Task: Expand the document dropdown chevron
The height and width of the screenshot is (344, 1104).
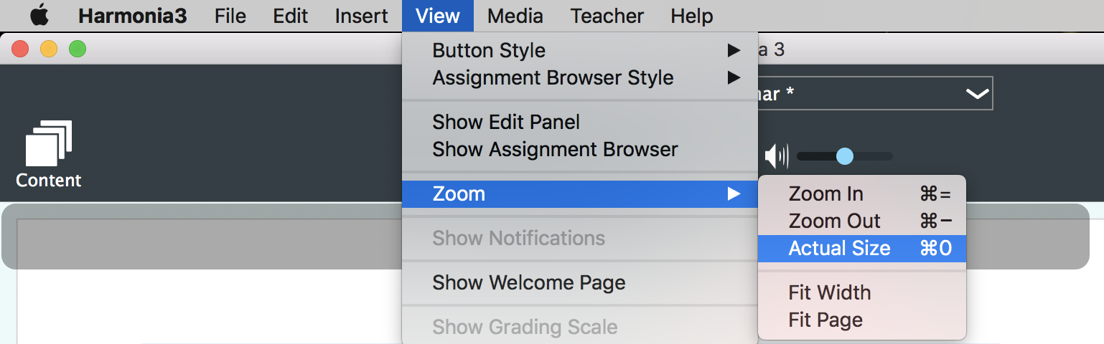Action: [977, 94]
